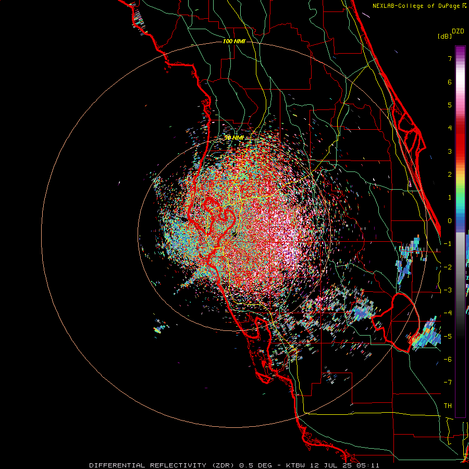Click the 1 value on the color scale
Image resolution: width=469 pixels, height=469 pixels.
click(x=450, y=198)
